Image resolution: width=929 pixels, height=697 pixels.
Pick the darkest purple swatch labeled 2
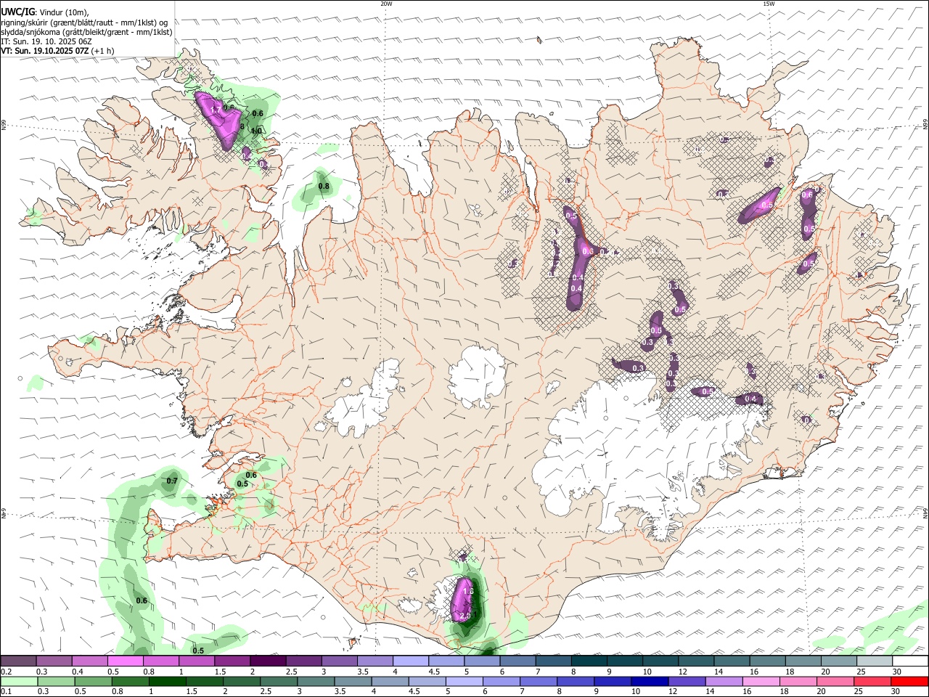[267, 661]
